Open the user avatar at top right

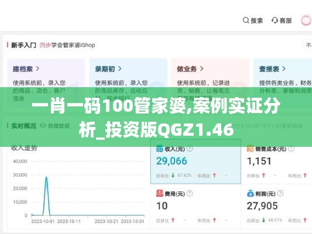coord(306,20)
